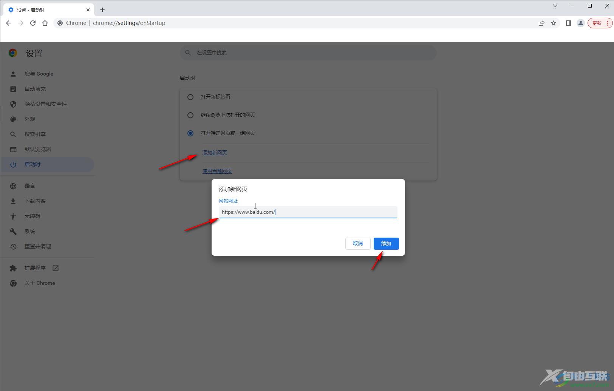The image size is (614, 391).
Task: Click the Chrome logo beside 设置
Action: tap(13, 53)
